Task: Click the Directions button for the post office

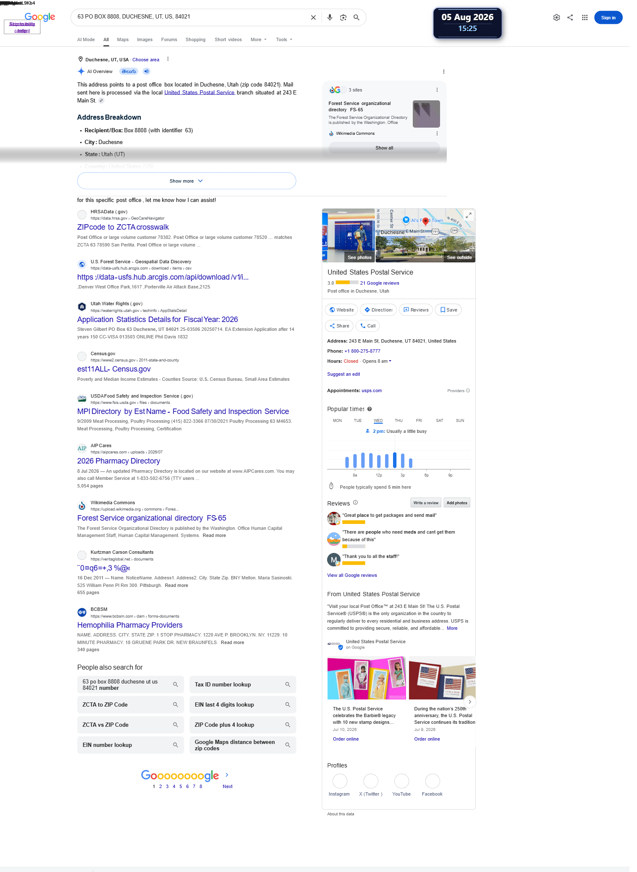Action: (x=378, y=310)
